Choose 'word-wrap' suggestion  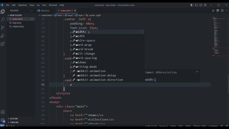(108, 45)
